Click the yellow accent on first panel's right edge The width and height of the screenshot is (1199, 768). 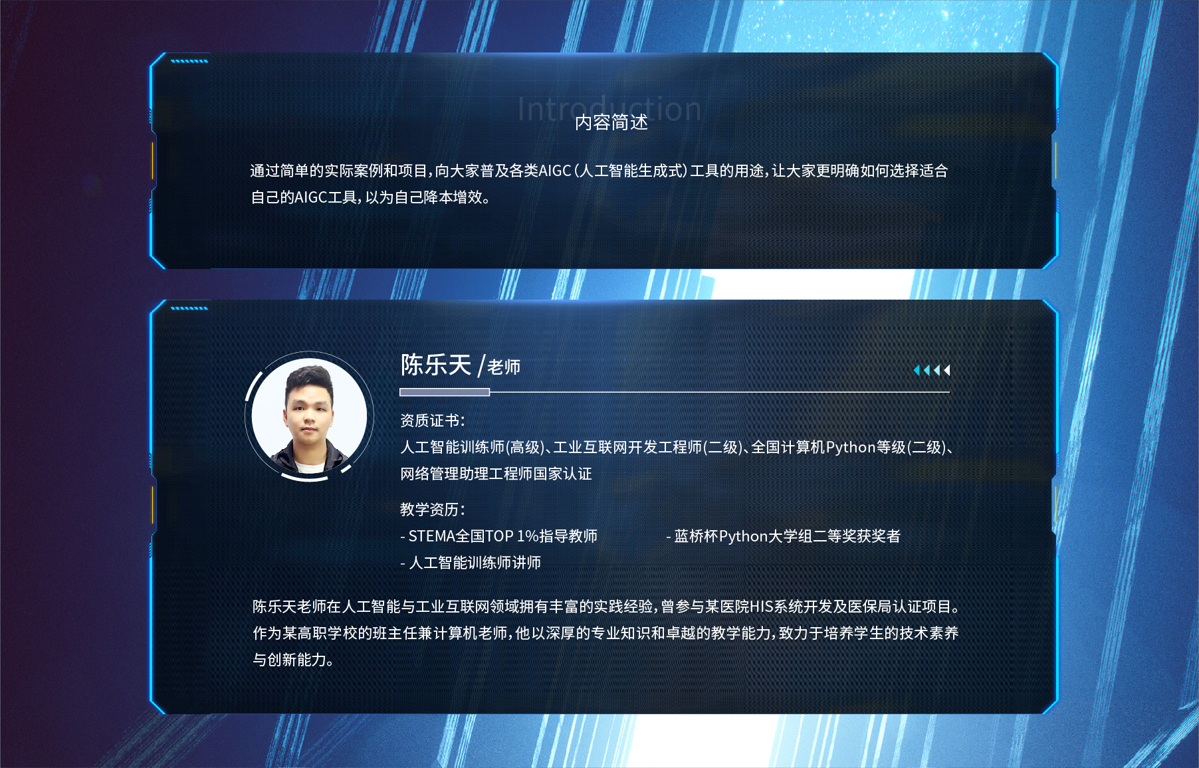click(1055, 160)
